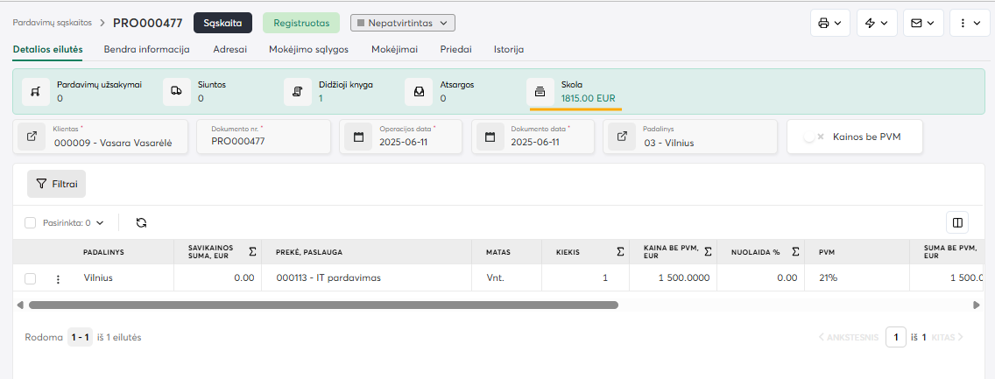The height and width of the screenshot is (379, 995).
Task: Click the Operacijos data calendar icon
Action: pyautogui.click(x=358, y=137)
